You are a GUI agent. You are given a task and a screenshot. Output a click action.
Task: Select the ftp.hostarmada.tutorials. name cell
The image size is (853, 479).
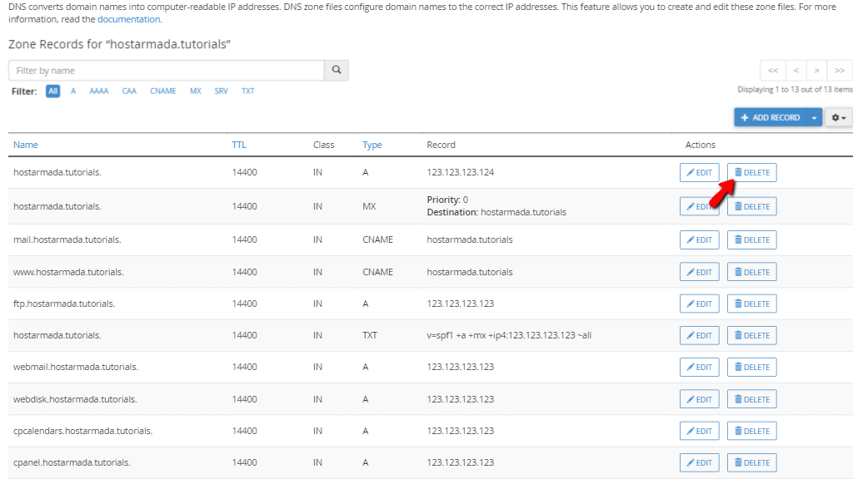pyautogui.click(x=64, y=304)
